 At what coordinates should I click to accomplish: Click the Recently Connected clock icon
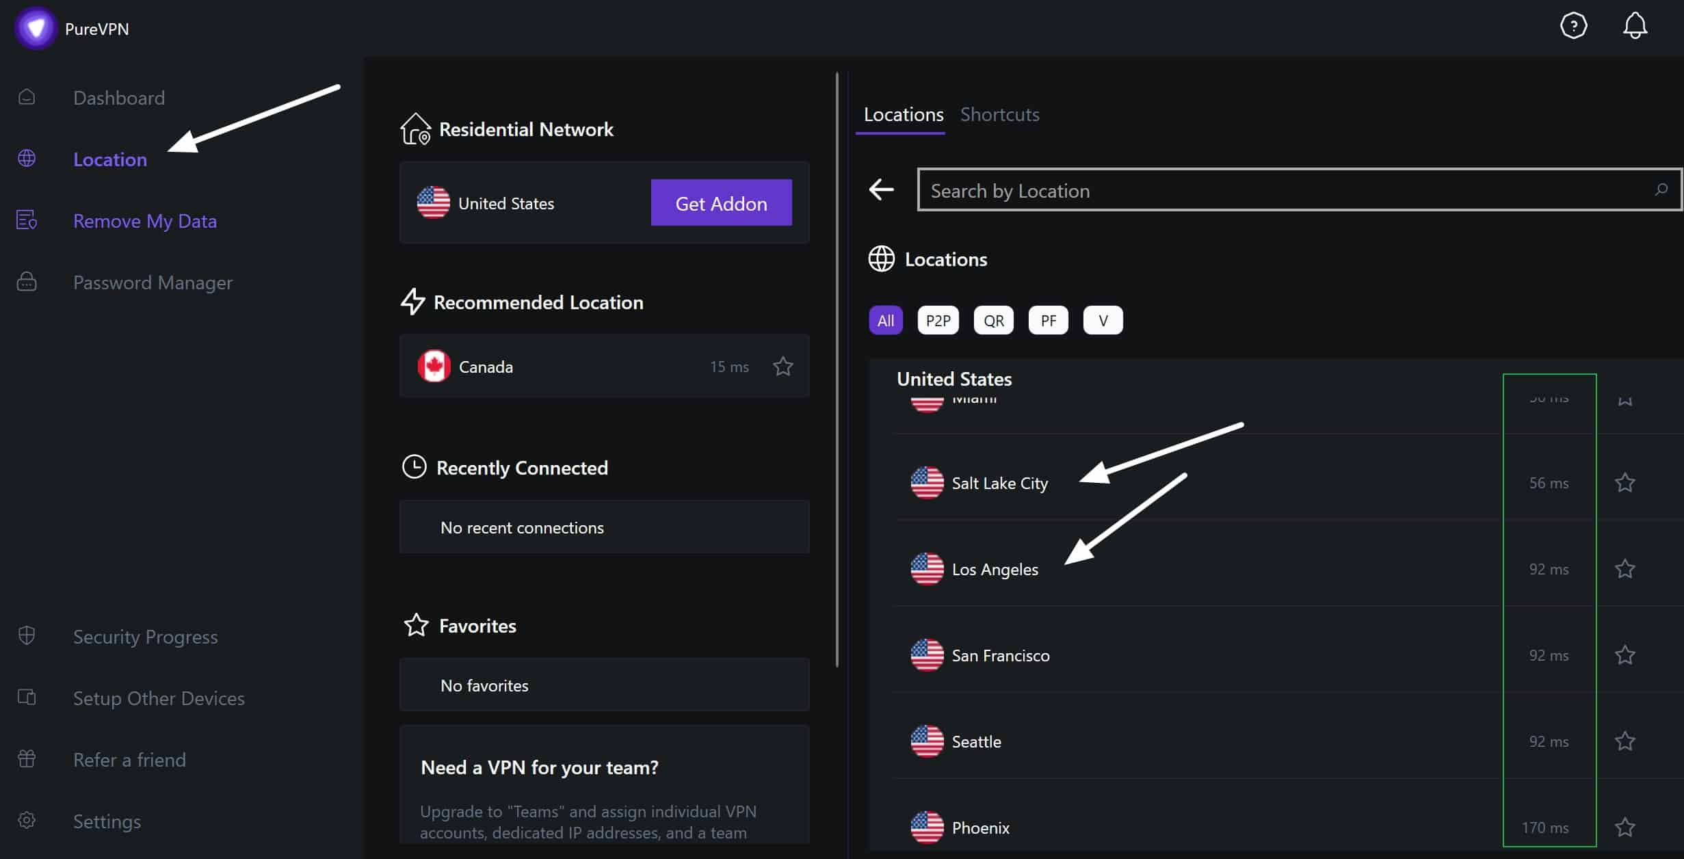pyautogui.click(x=414, y=466)
